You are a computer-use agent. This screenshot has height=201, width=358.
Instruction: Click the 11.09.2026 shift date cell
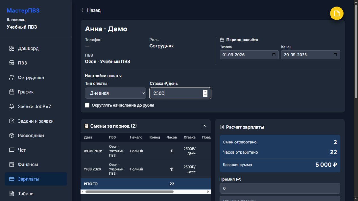(93, 169)
